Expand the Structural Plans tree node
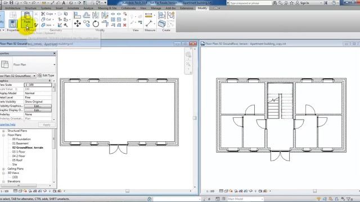 [x=3, y=131]
